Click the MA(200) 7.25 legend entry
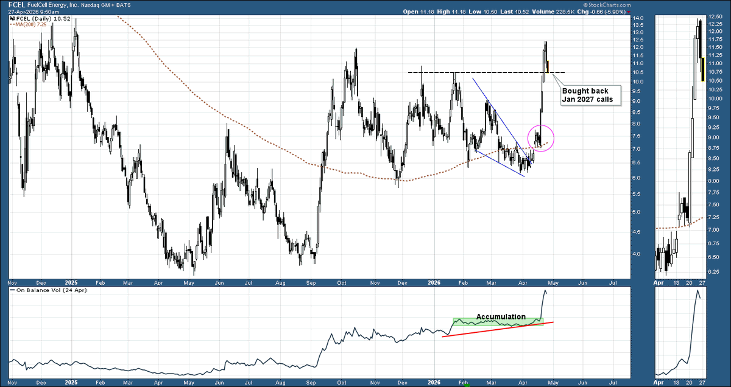Image resolution: width=731 pixels, height=387 pixels. (x=32, y=25)
